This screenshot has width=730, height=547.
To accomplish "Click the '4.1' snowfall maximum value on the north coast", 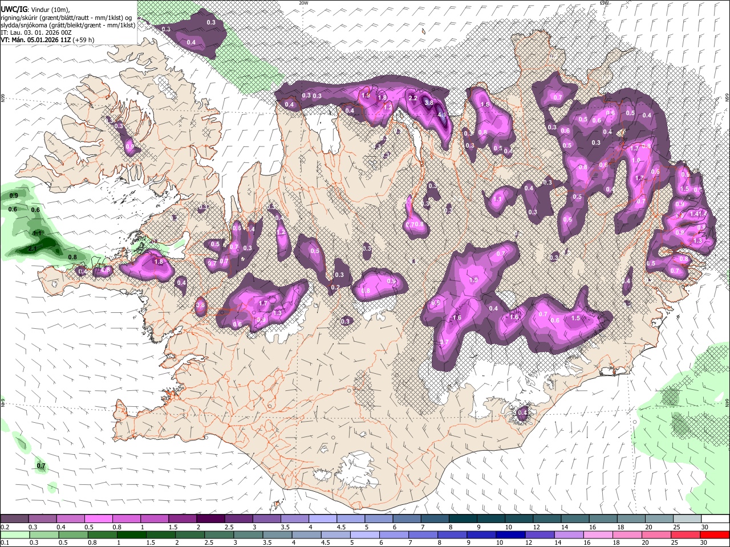I will point(442,115).
